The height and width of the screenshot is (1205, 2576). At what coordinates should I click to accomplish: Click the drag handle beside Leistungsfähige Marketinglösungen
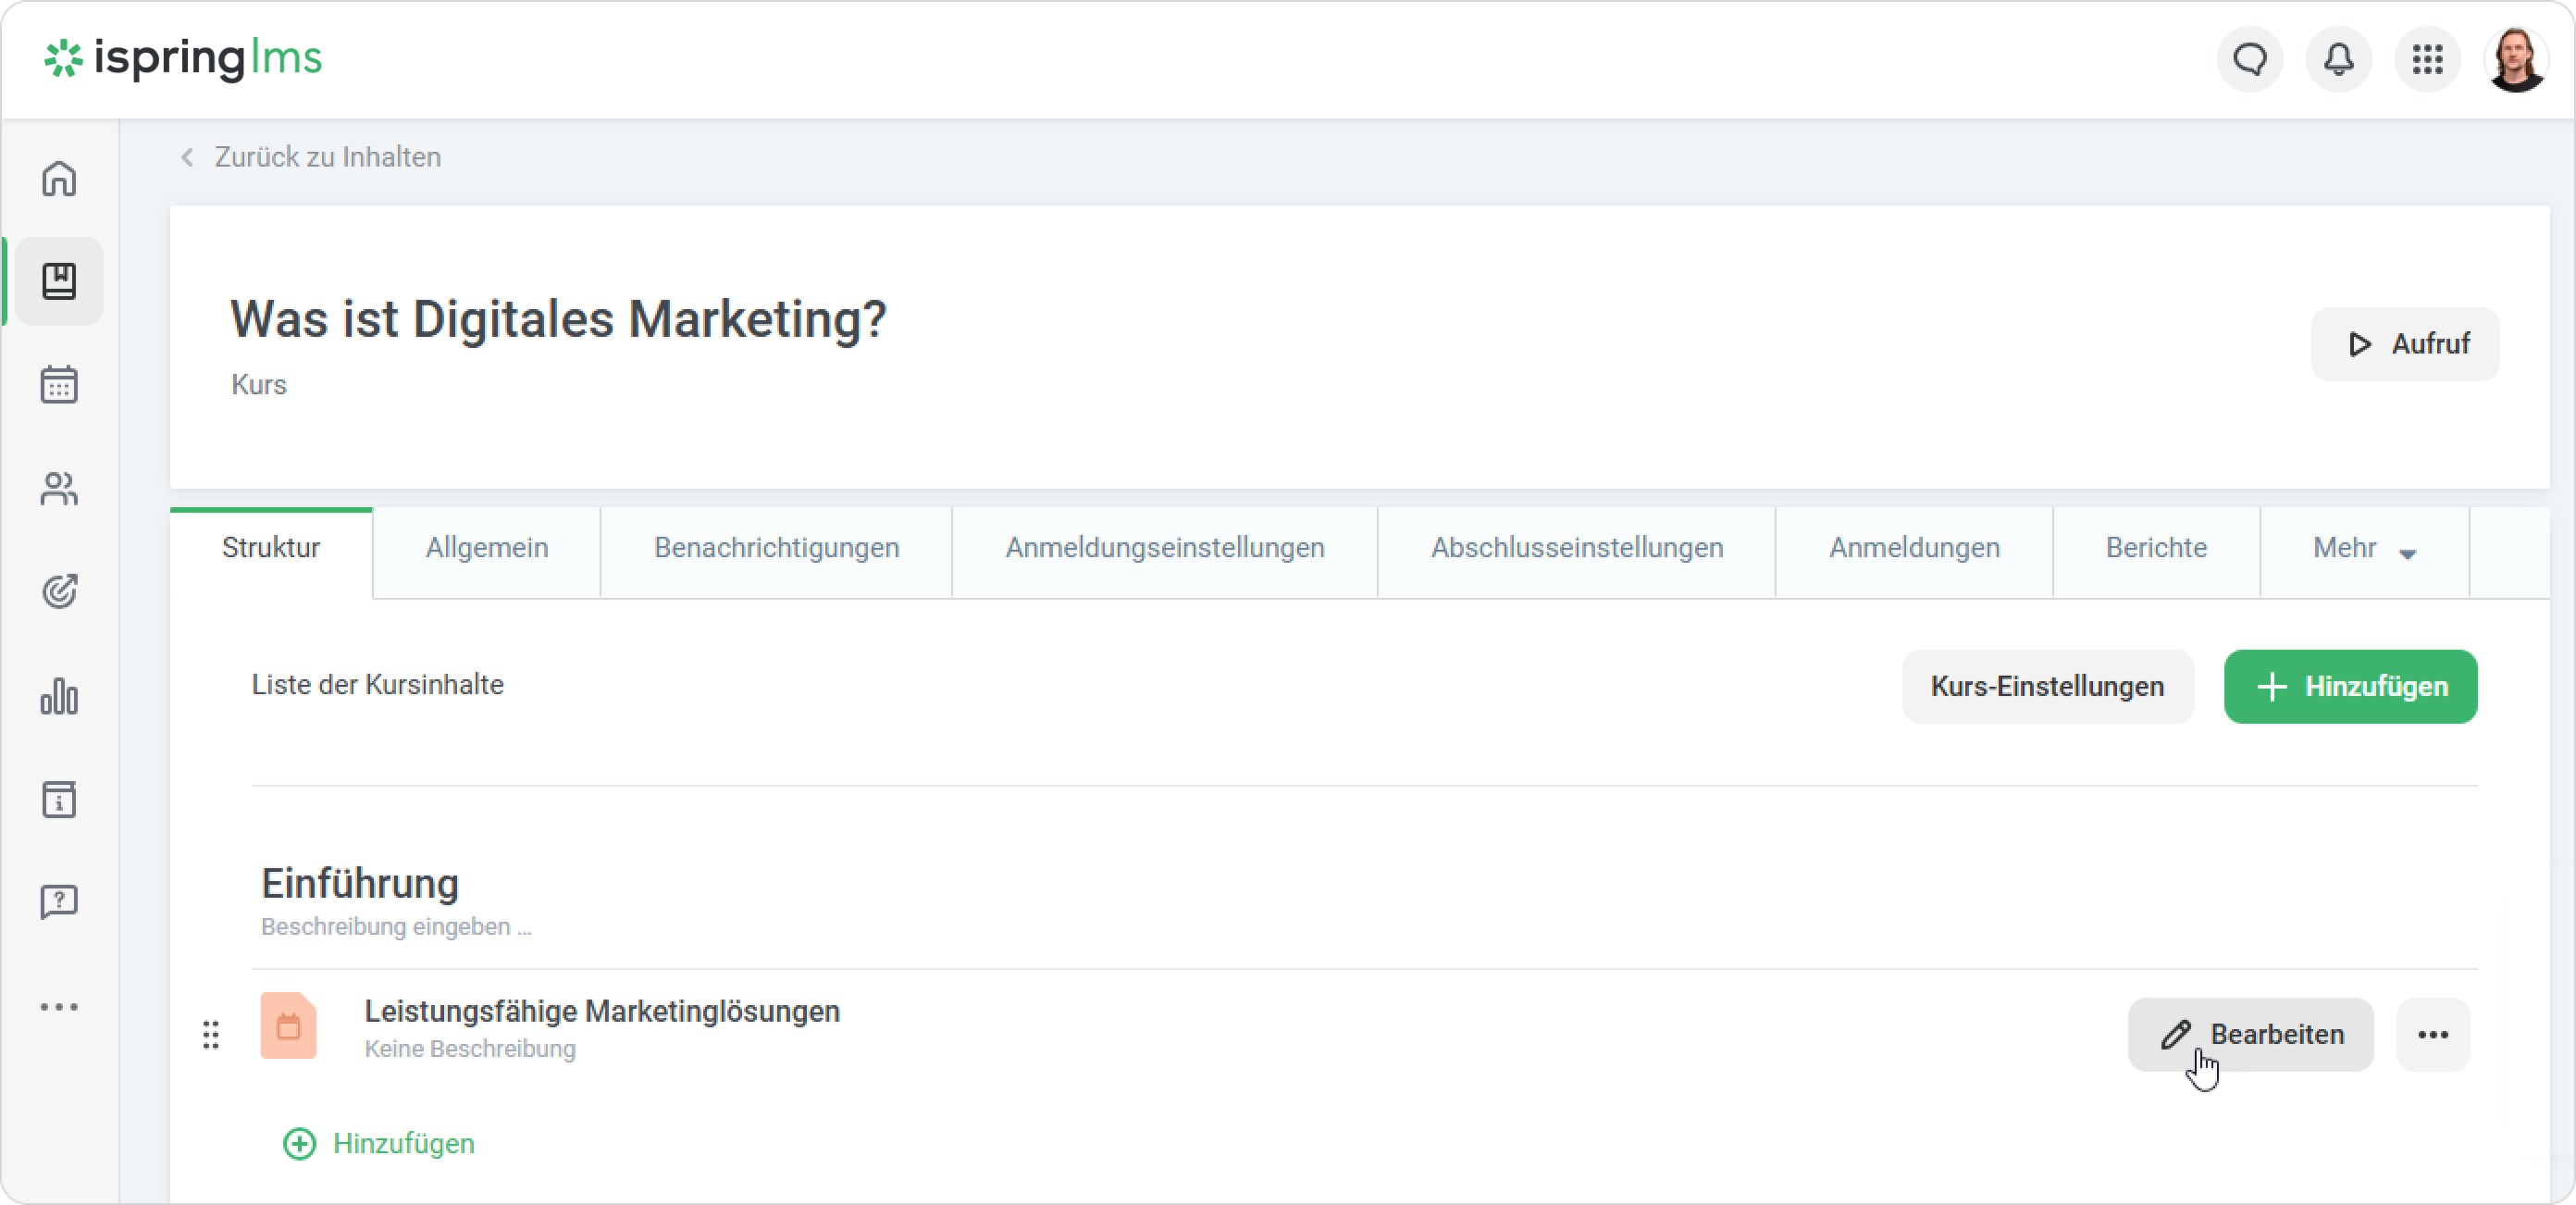(211, 1035)
